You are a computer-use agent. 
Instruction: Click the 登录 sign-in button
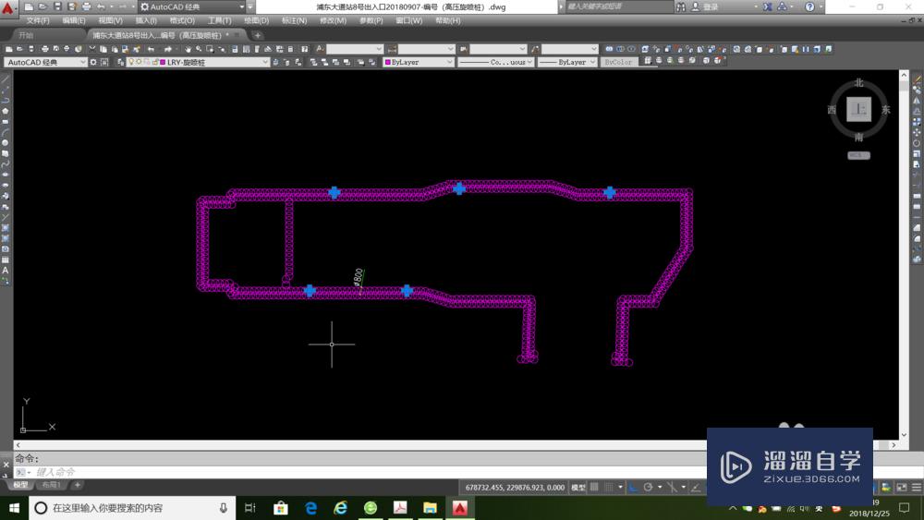point(705,6)
